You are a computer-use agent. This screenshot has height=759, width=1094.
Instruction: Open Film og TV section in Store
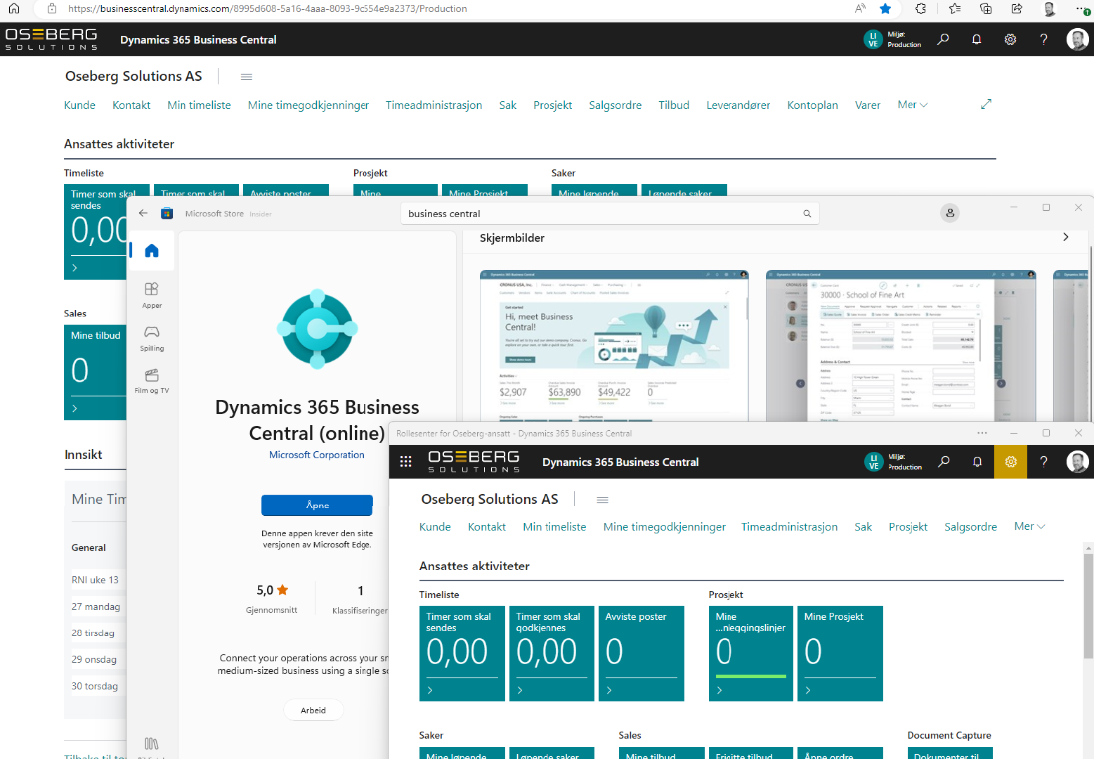point(152,380)
